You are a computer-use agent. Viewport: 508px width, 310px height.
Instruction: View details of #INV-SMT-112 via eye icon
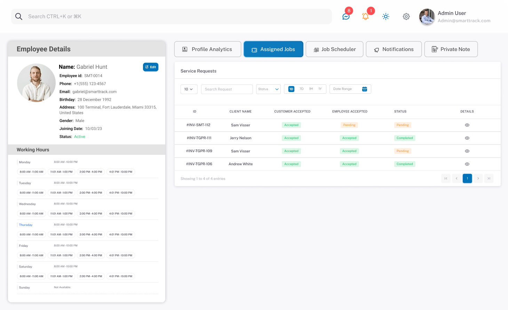467,125
